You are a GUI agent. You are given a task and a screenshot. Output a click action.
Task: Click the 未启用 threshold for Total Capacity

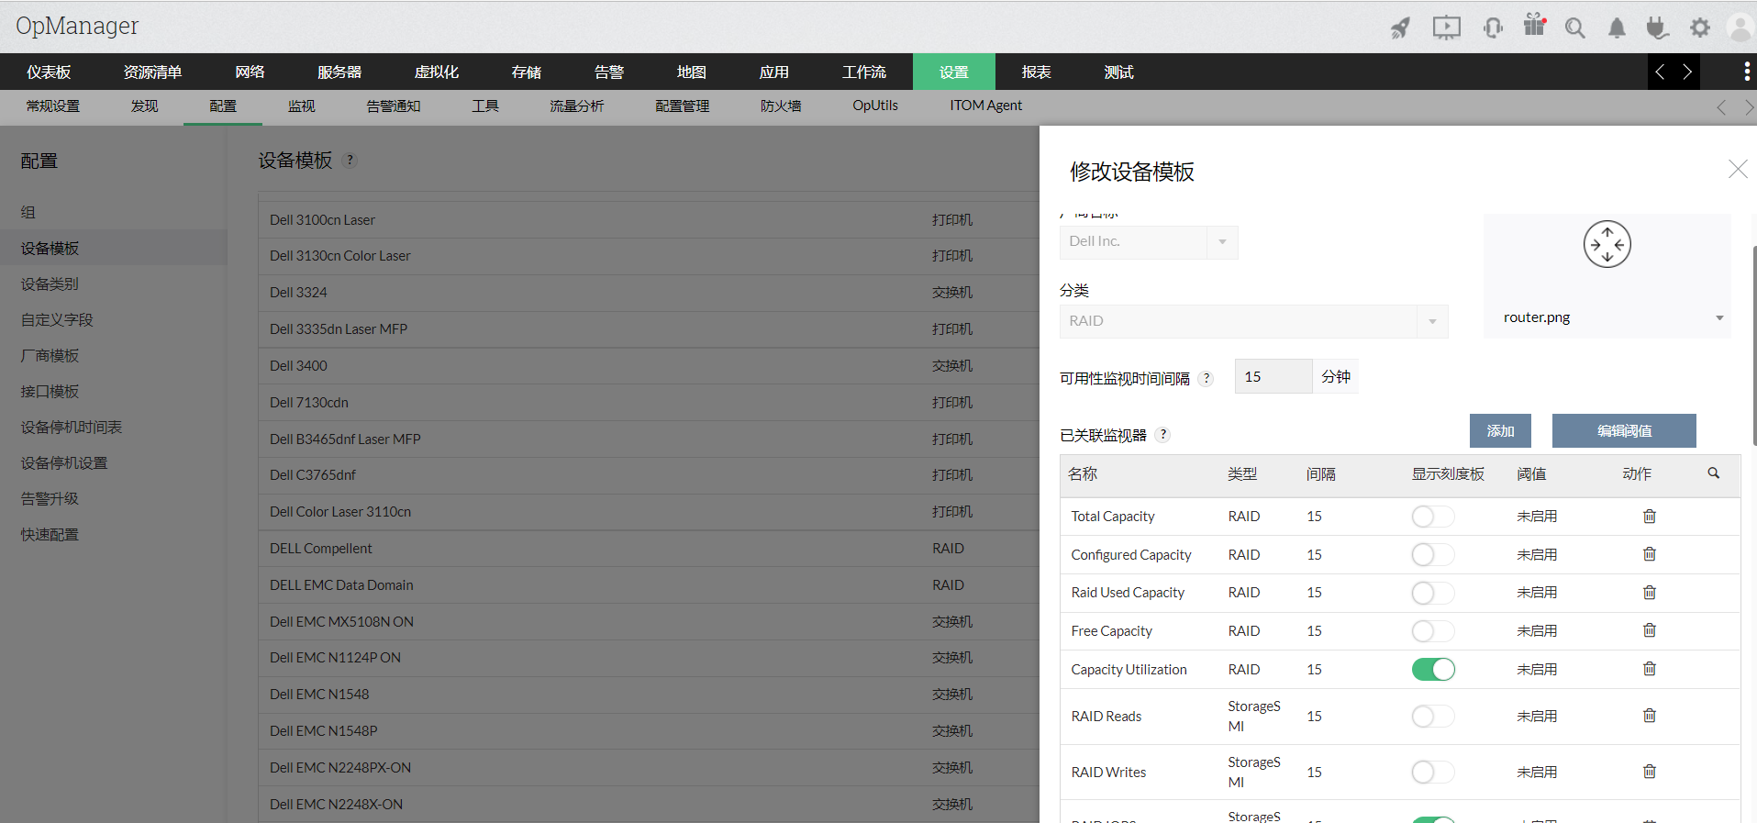1537,517
